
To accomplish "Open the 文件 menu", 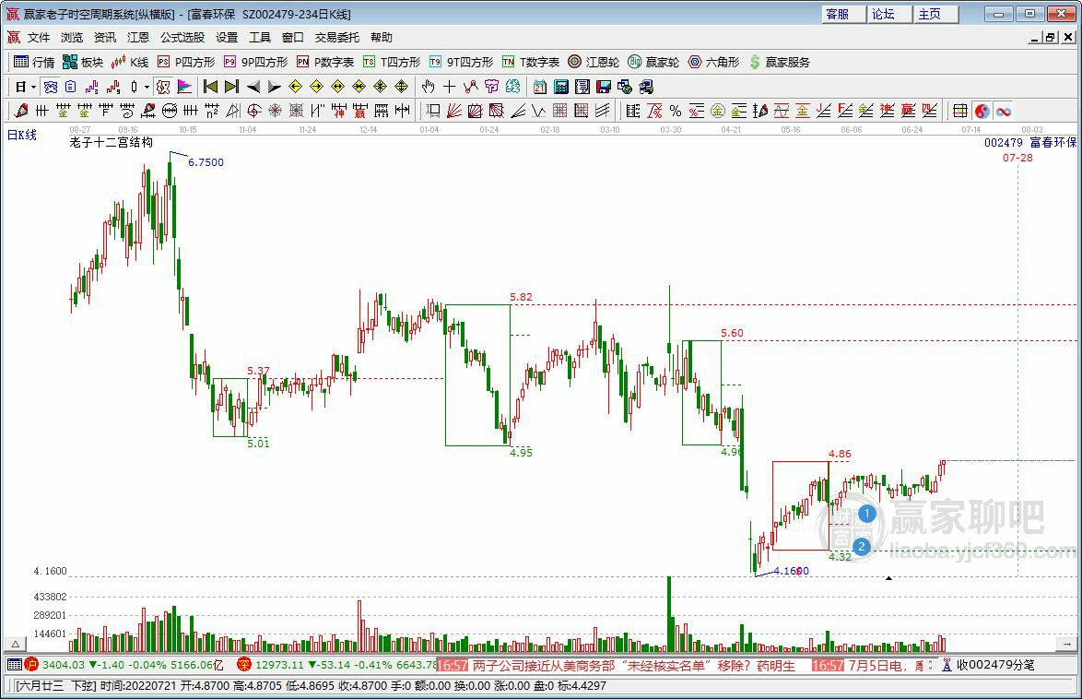I will (39, 37).
